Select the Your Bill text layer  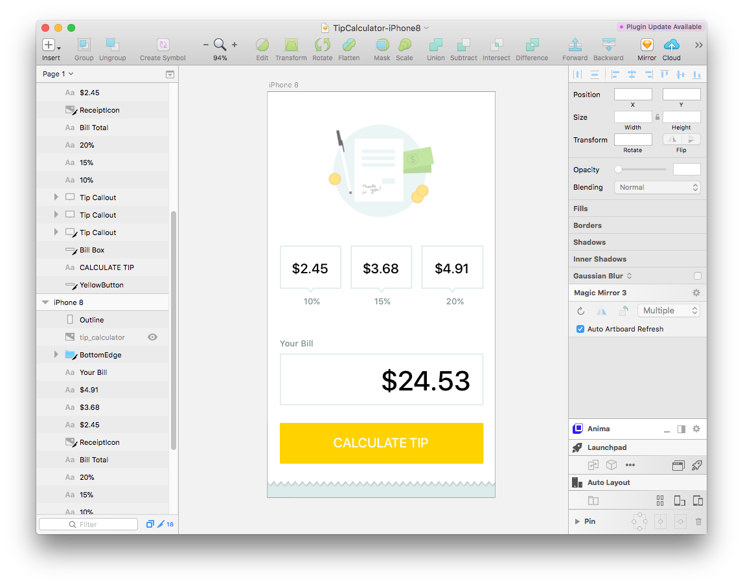(x=103, y=372)
